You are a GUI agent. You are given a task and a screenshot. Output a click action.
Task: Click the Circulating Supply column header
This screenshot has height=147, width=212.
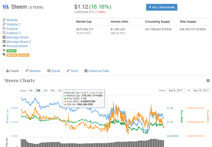(158, 22)
